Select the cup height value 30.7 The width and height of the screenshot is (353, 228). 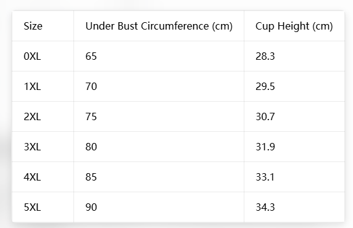[265, 116]
